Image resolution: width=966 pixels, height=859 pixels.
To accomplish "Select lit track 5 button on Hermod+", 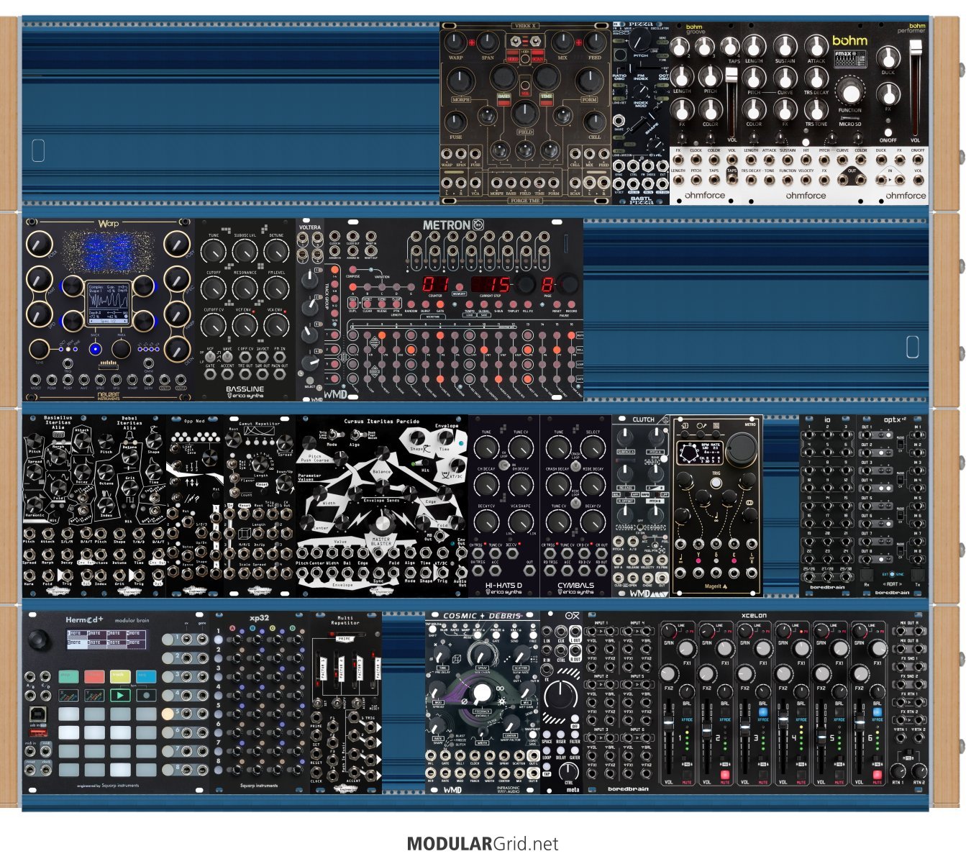I will 168,714.
